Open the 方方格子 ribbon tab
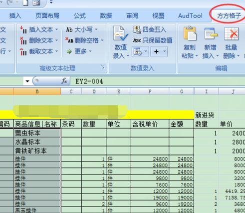The height and width of the screenshot is (213, 245). pyautogui.click(x=229, y=16)
